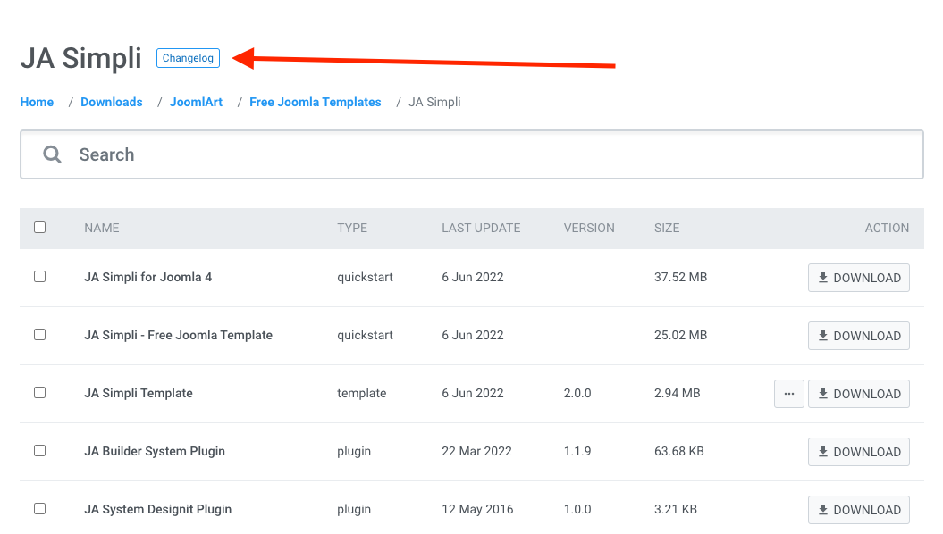The image size is (943, 534).
Task: Navigate to JoomlArt breadcrumb
Action: click(197, 103)
